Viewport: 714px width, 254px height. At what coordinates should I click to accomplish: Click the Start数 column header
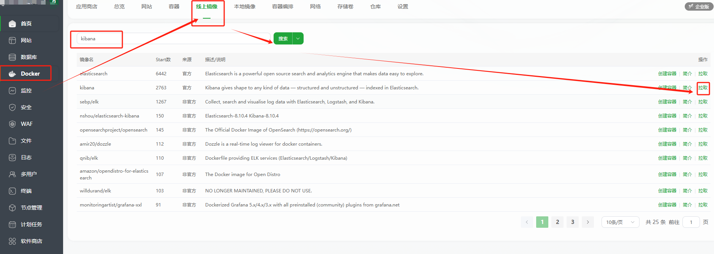point(163,60)
